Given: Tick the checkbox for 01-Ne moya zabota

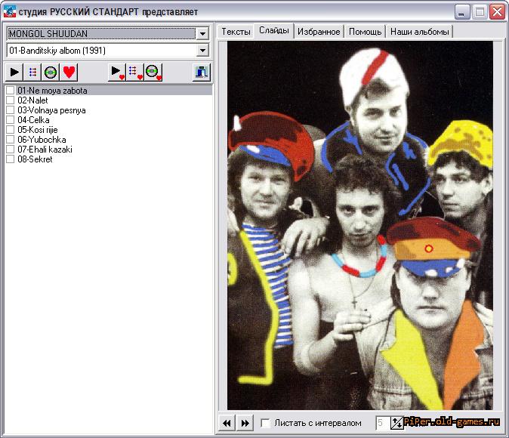Looking at the screenshot, I should pos(10,91).
